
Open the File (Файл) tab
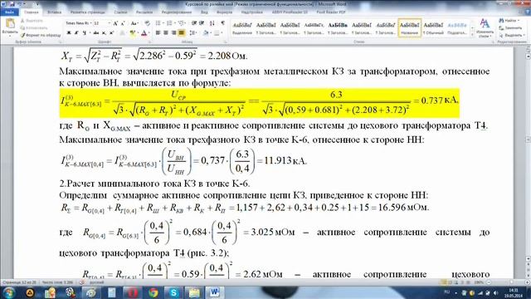[9, 12]
